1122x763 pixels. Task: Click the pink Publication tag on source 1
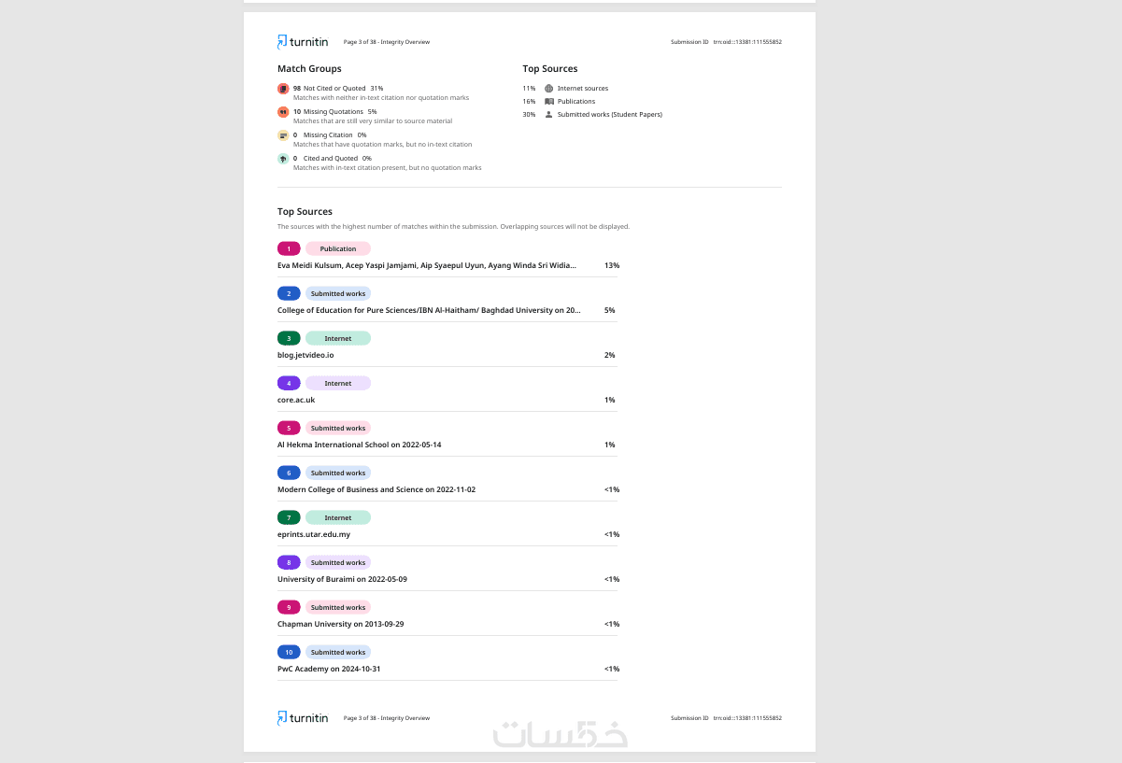coord(338,248)
